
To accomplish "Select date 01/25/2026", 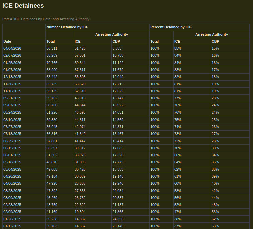I will coord(12,63).
